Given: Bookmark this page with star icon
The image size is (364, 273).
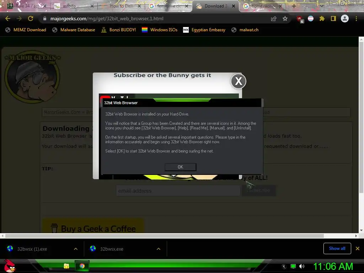Looking at the screenshot, I should (x=285, y=18).
